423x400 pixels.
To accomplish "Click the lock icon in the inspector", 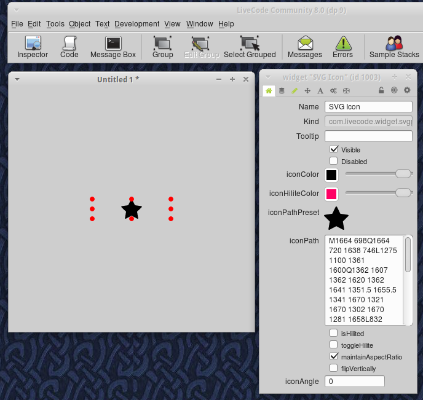I will tap(381, 90).
